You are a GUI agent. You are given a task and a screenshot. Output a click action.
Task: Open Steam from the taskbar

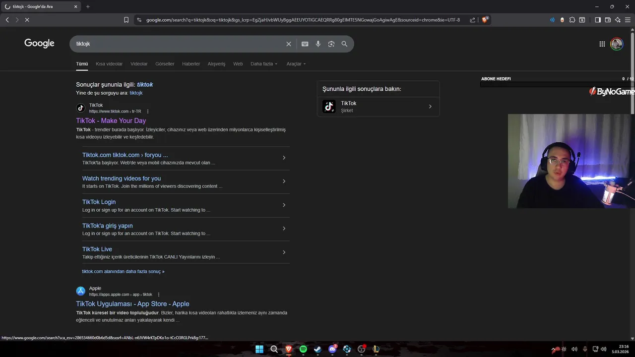coord(317,349)
